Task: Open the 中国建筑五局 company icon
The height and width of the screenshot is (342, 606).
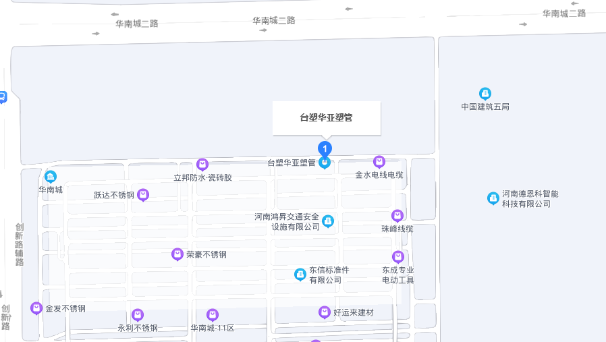Action: (485, 94)
